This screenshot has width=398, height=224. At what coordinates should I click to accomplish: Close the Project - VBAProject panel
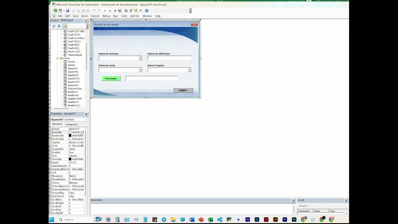pyautogui.click(x=86, y=21)
